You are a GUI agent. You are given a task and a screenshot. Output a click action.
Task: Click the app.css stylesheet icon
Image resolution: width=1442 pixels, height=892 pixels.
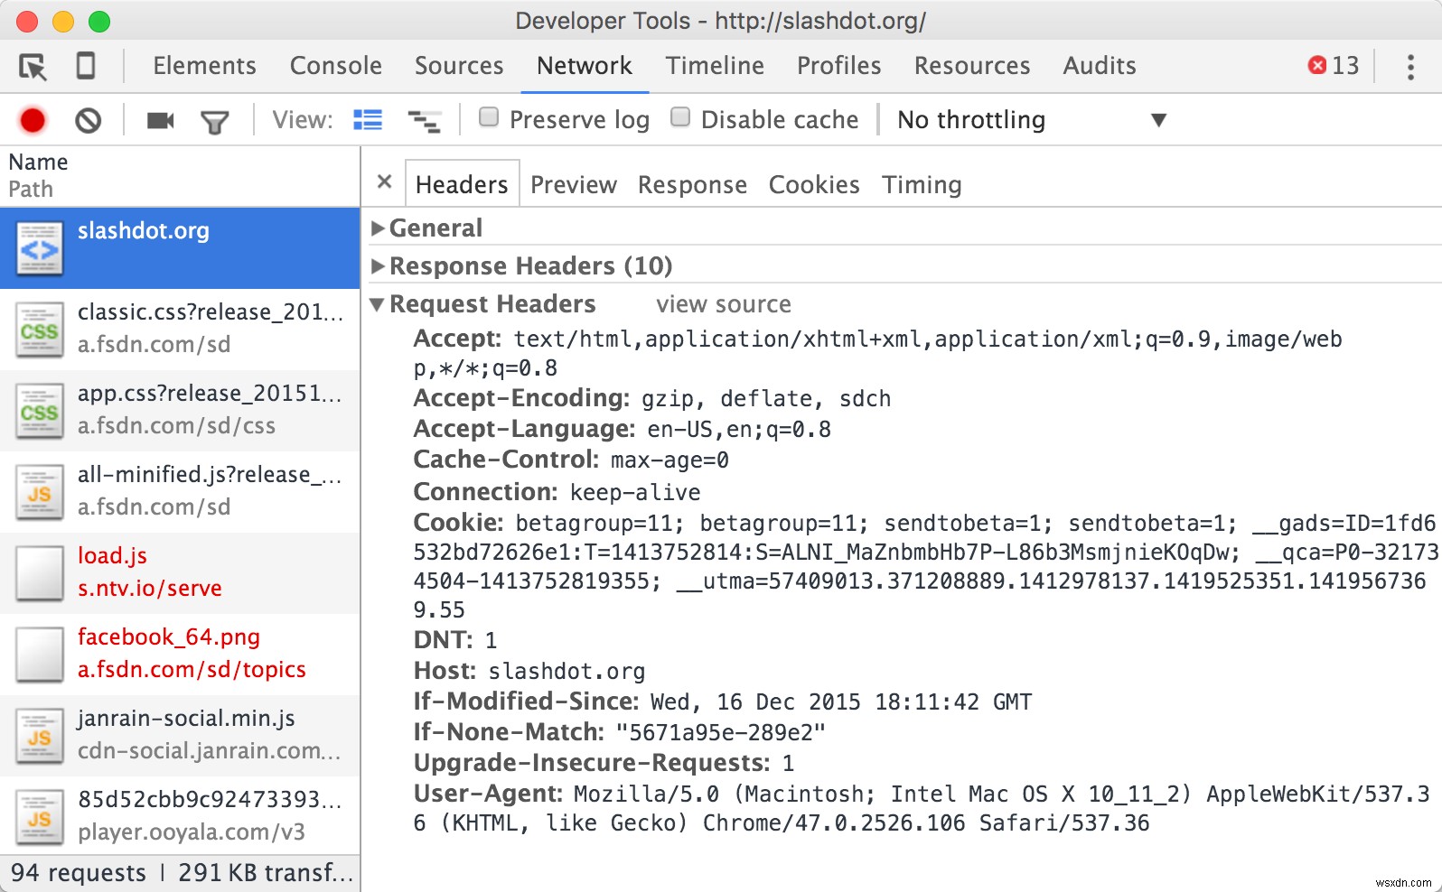point(40,411)
